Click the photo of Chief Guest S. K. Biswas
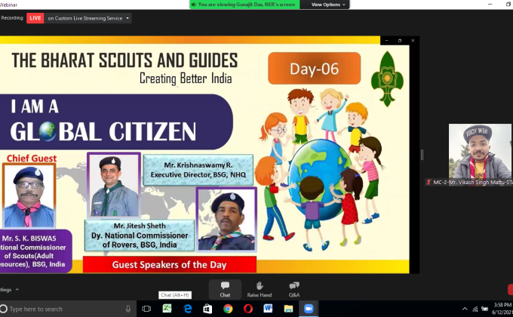Viewport: 513px width, 317px height. click(29, 195)
